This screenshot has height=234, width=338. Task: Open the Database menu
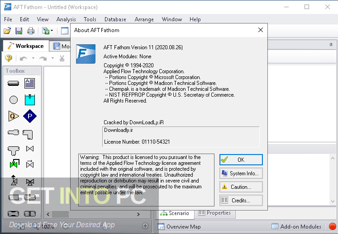(115, 19)
